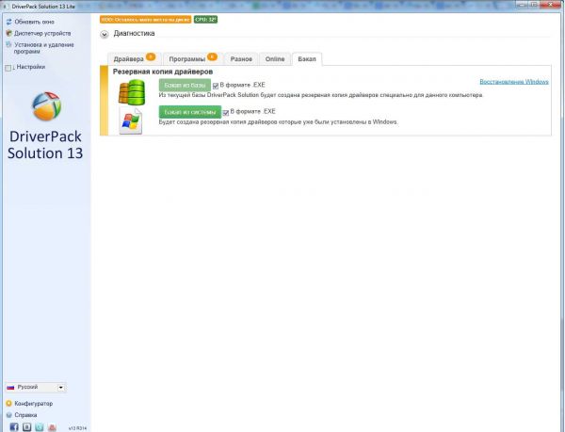Click the DriverPack Solution logo
Image resolution: width=565 pixels, height=432 pixels.
coord(46,106)
